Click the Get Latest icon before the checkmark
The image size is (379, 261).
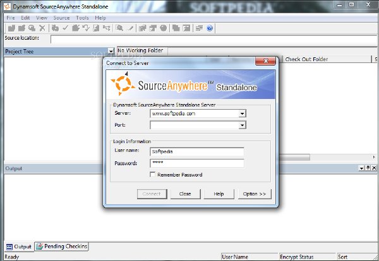55,28
